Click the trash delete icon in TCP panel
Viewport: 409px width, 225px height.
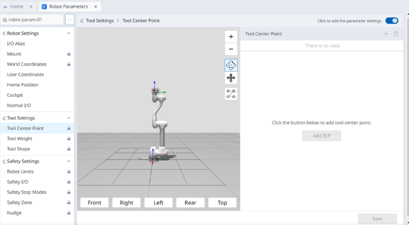click(396, 34)
